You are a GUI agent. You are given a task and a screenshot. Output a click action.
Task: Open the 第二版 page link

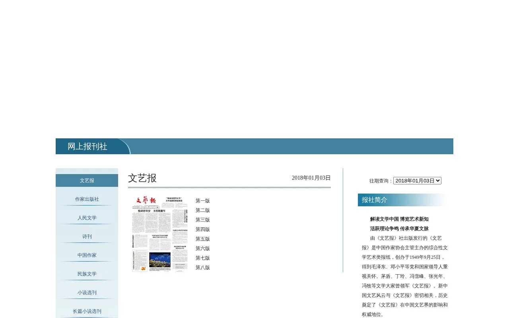pos(203,210)
